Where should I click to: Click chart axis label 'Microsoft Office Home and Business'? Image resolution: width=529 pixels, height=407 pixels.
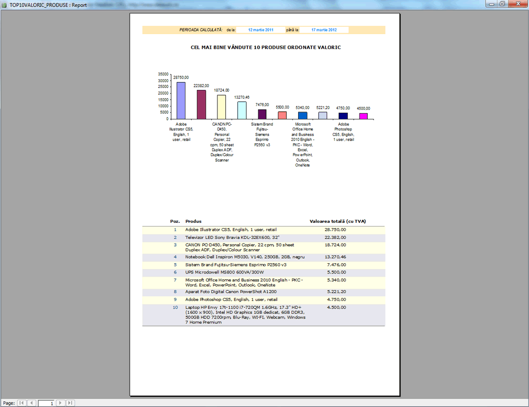point(303,145)
